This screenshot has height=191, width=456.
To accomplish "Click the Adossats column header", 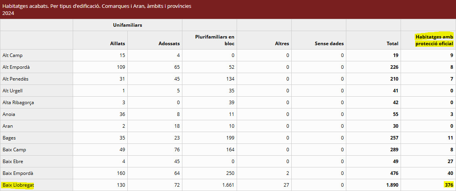I will pyautogui.click(x=169, y=44).
